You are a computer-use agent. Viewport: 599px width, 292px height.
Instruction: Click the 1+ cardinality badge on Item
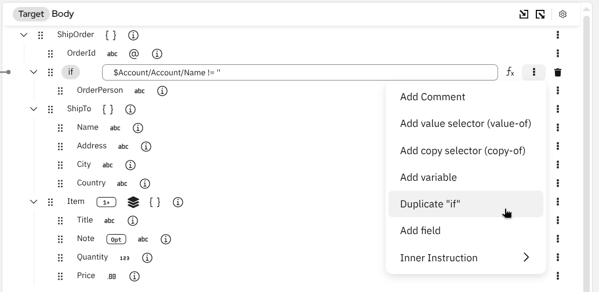coord(106,202)
